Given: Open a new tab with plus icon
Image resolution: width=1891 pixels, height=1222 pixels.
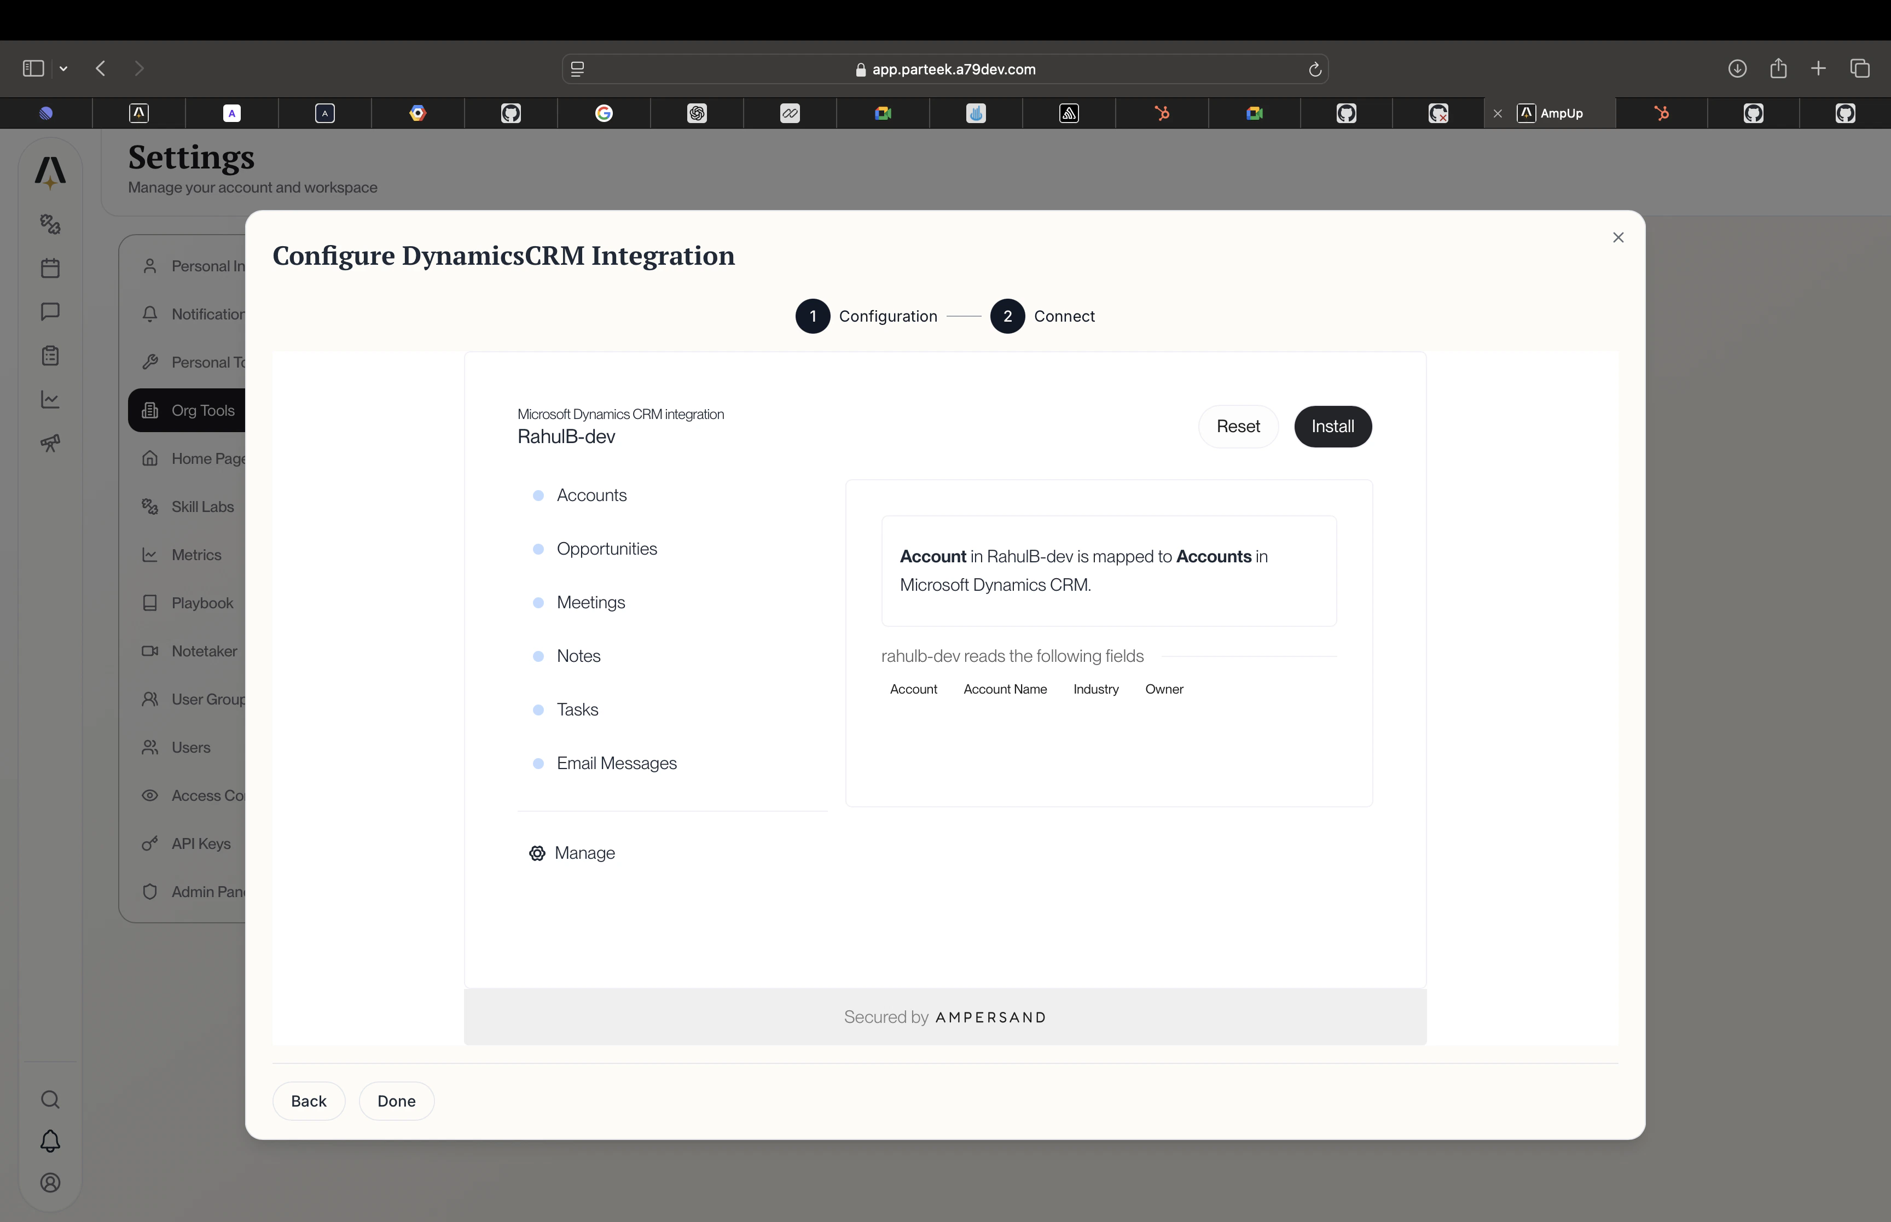Looking at the screenshot, I should (1818, 68).
